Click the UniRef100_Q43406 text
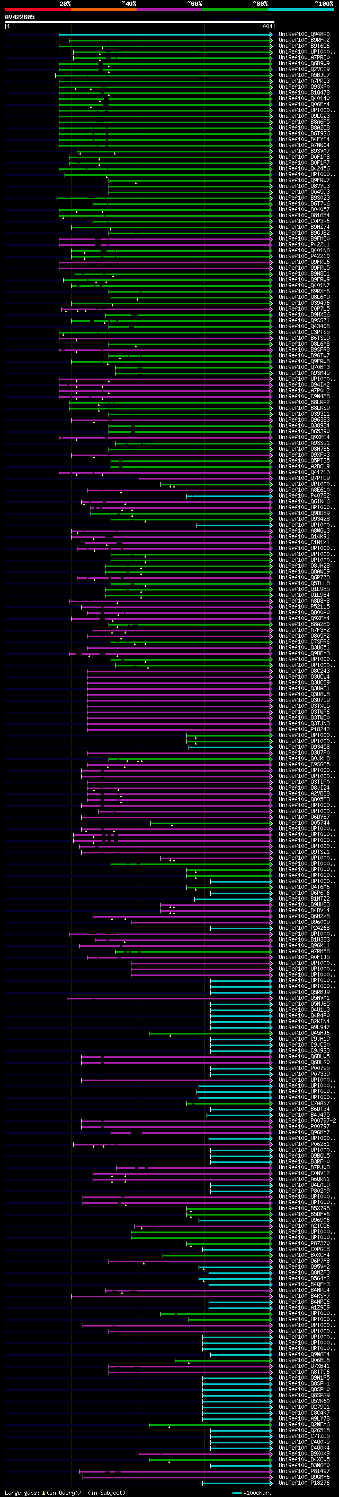339x1497 pixels. coord(304,326)
